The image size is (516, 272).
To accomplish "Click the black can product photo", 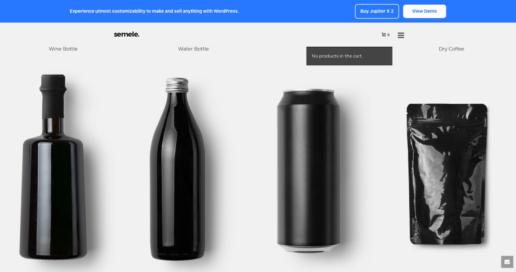I will coord(308,172).
